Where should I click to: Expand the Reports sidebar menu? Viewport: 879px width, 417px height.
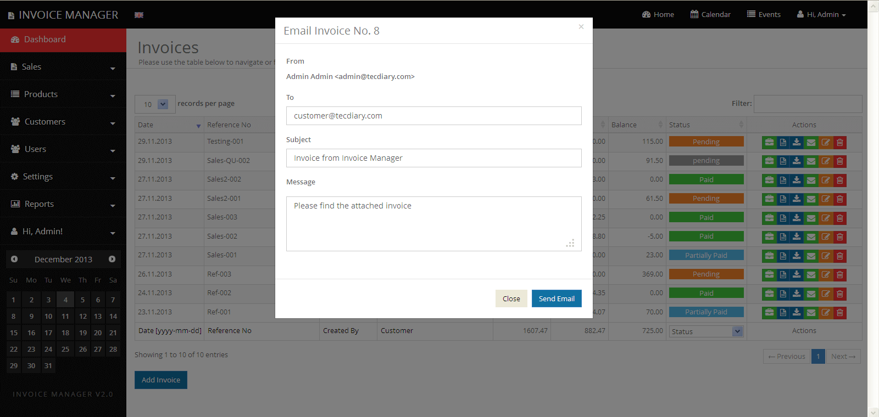(x=63, y=204)
